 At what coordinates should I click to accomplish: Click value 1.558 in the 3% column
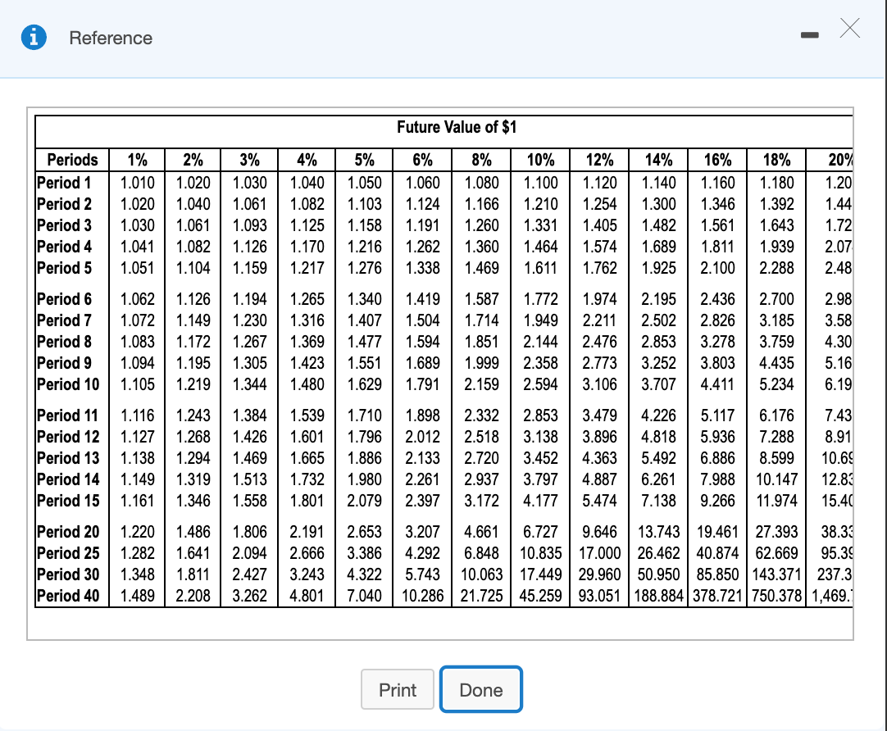pyautogui.click(x=249, y=501)
